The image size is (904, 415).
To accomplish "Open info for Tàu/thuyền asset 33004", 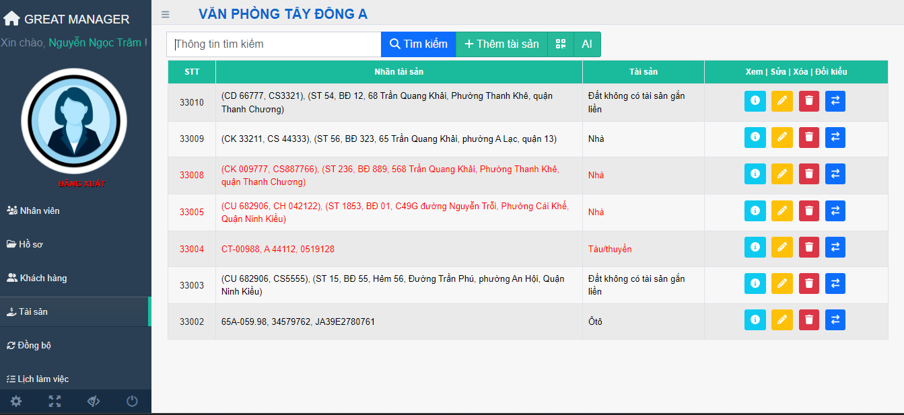I will [x=755, y=248].
